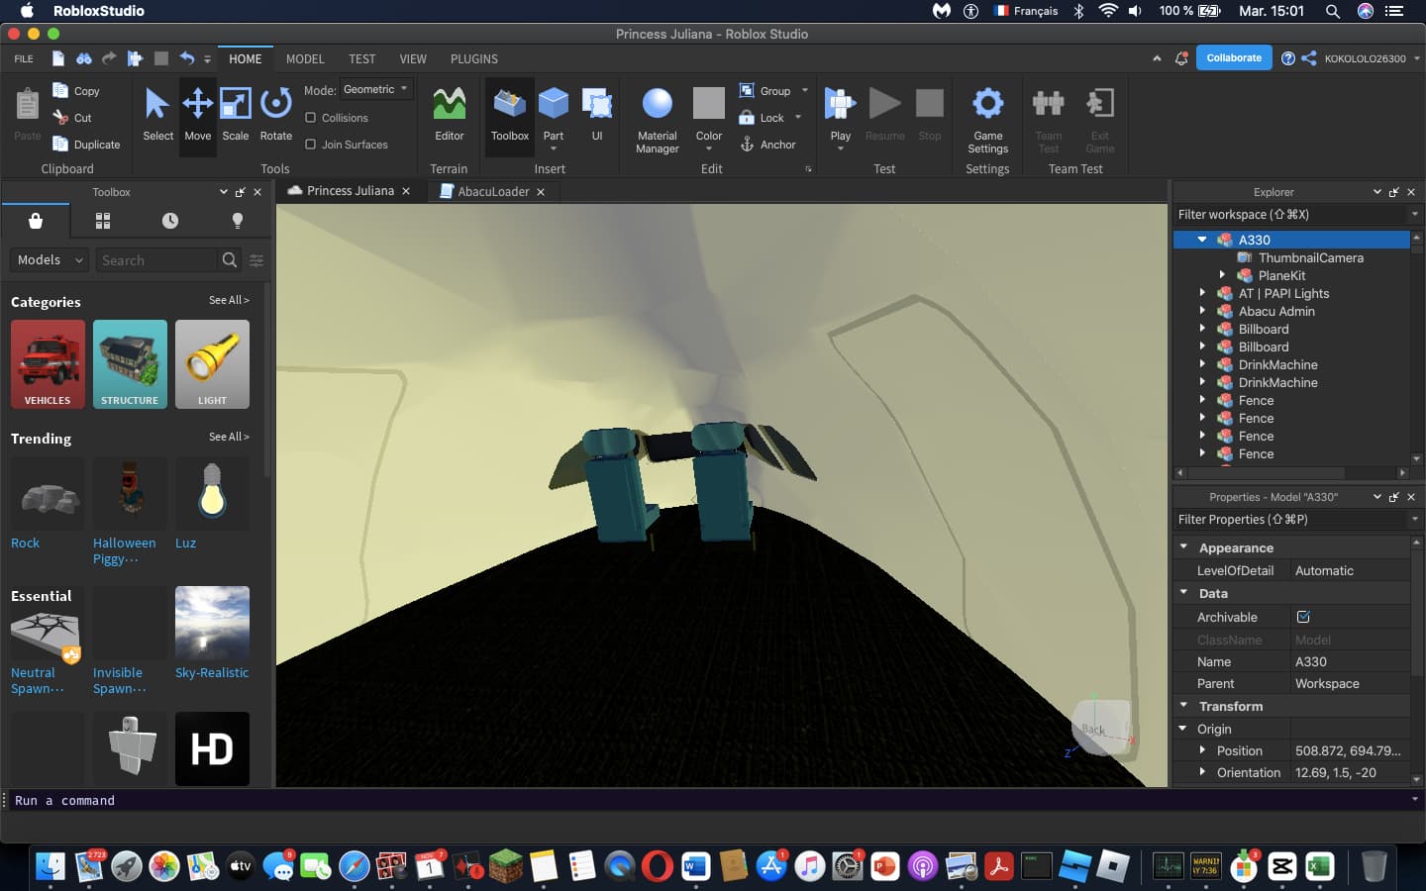Enable the Join Surfaces checkbox
Screen dimensions: 1426x891
point(310,145)
